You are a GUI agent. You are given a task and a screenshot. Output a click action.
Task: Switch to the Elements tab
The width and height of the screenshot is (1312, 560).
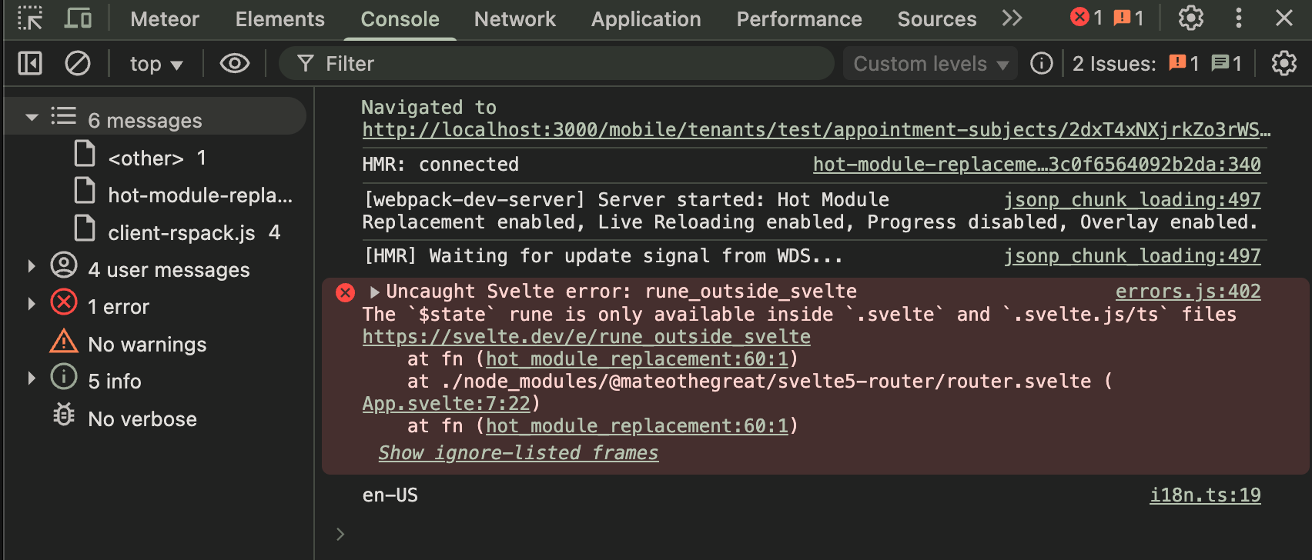pos(279,19)
